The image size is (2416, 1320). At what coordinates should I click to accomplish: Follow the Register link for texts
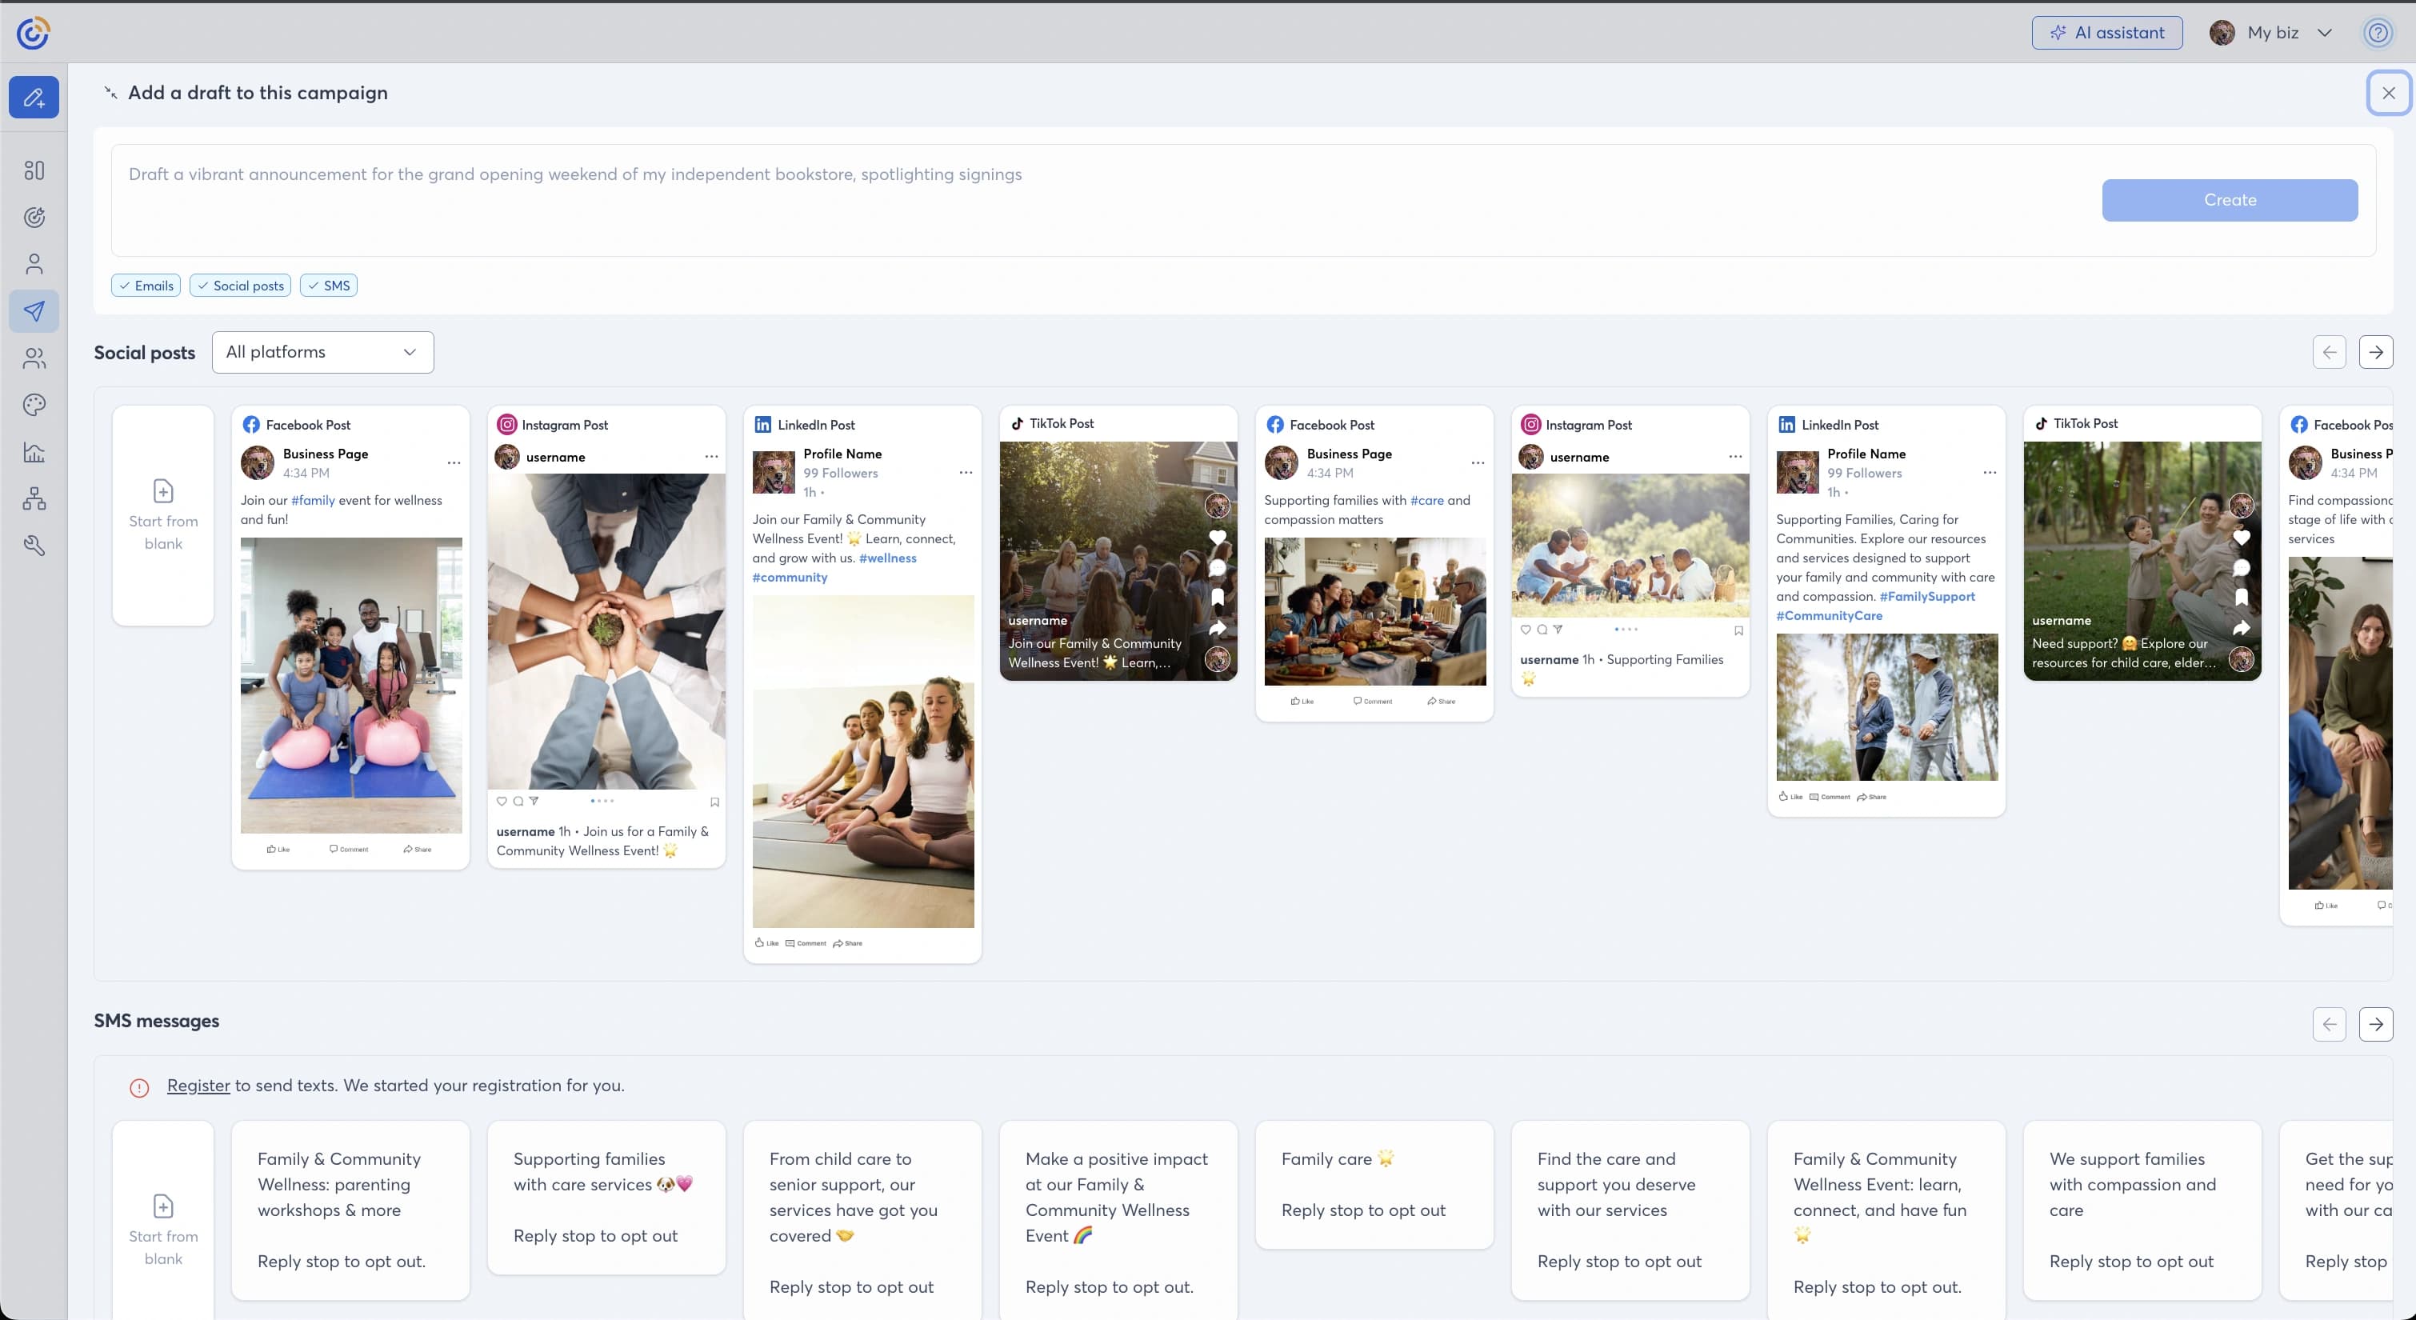click(x=198, y=1086)
